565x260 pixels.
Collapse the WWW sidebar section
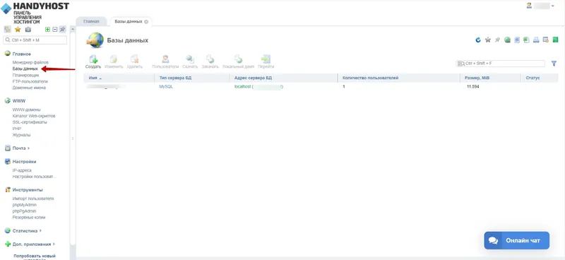tap(19, 101)
